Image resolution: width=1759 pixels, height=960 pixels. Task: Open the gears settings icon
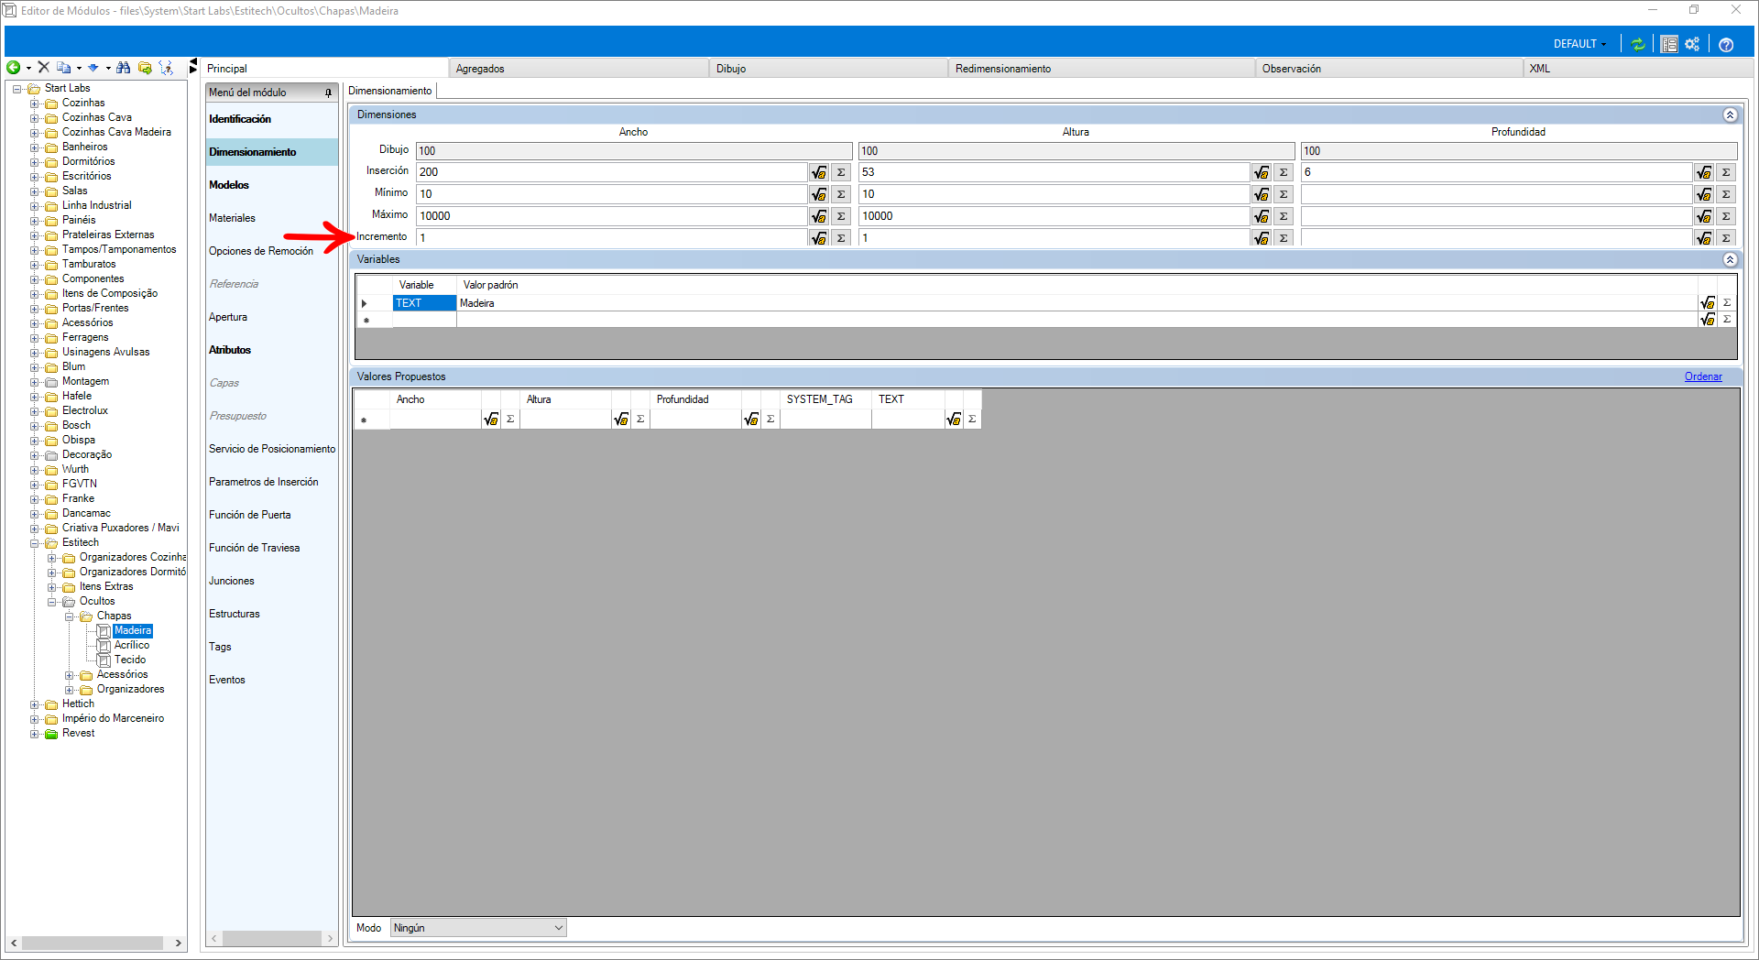1692,44
